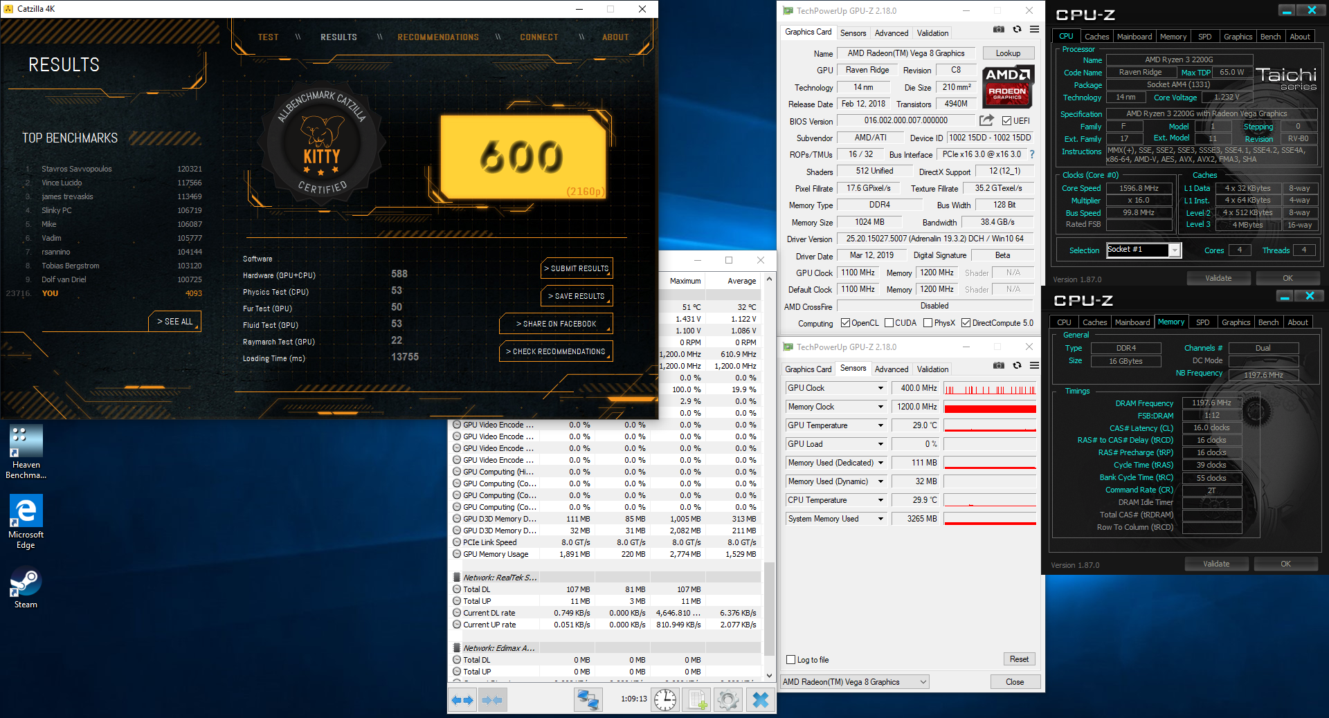Click BIOS export share icon
The height and width of the screenshot is (718, 1329).
[986, 120]
